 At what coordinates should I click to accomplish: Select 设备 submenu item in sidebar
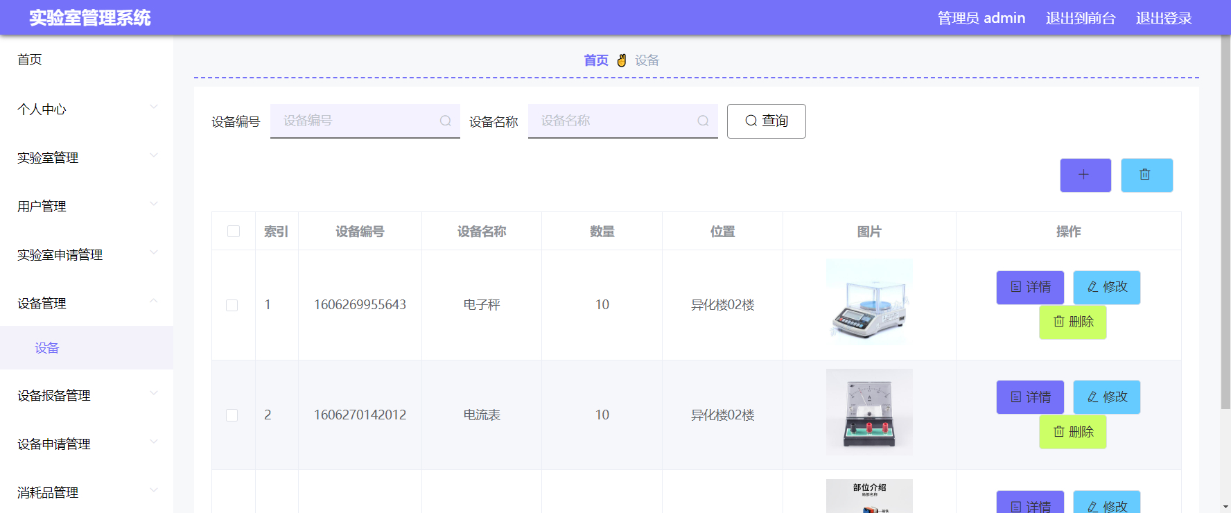87,347
